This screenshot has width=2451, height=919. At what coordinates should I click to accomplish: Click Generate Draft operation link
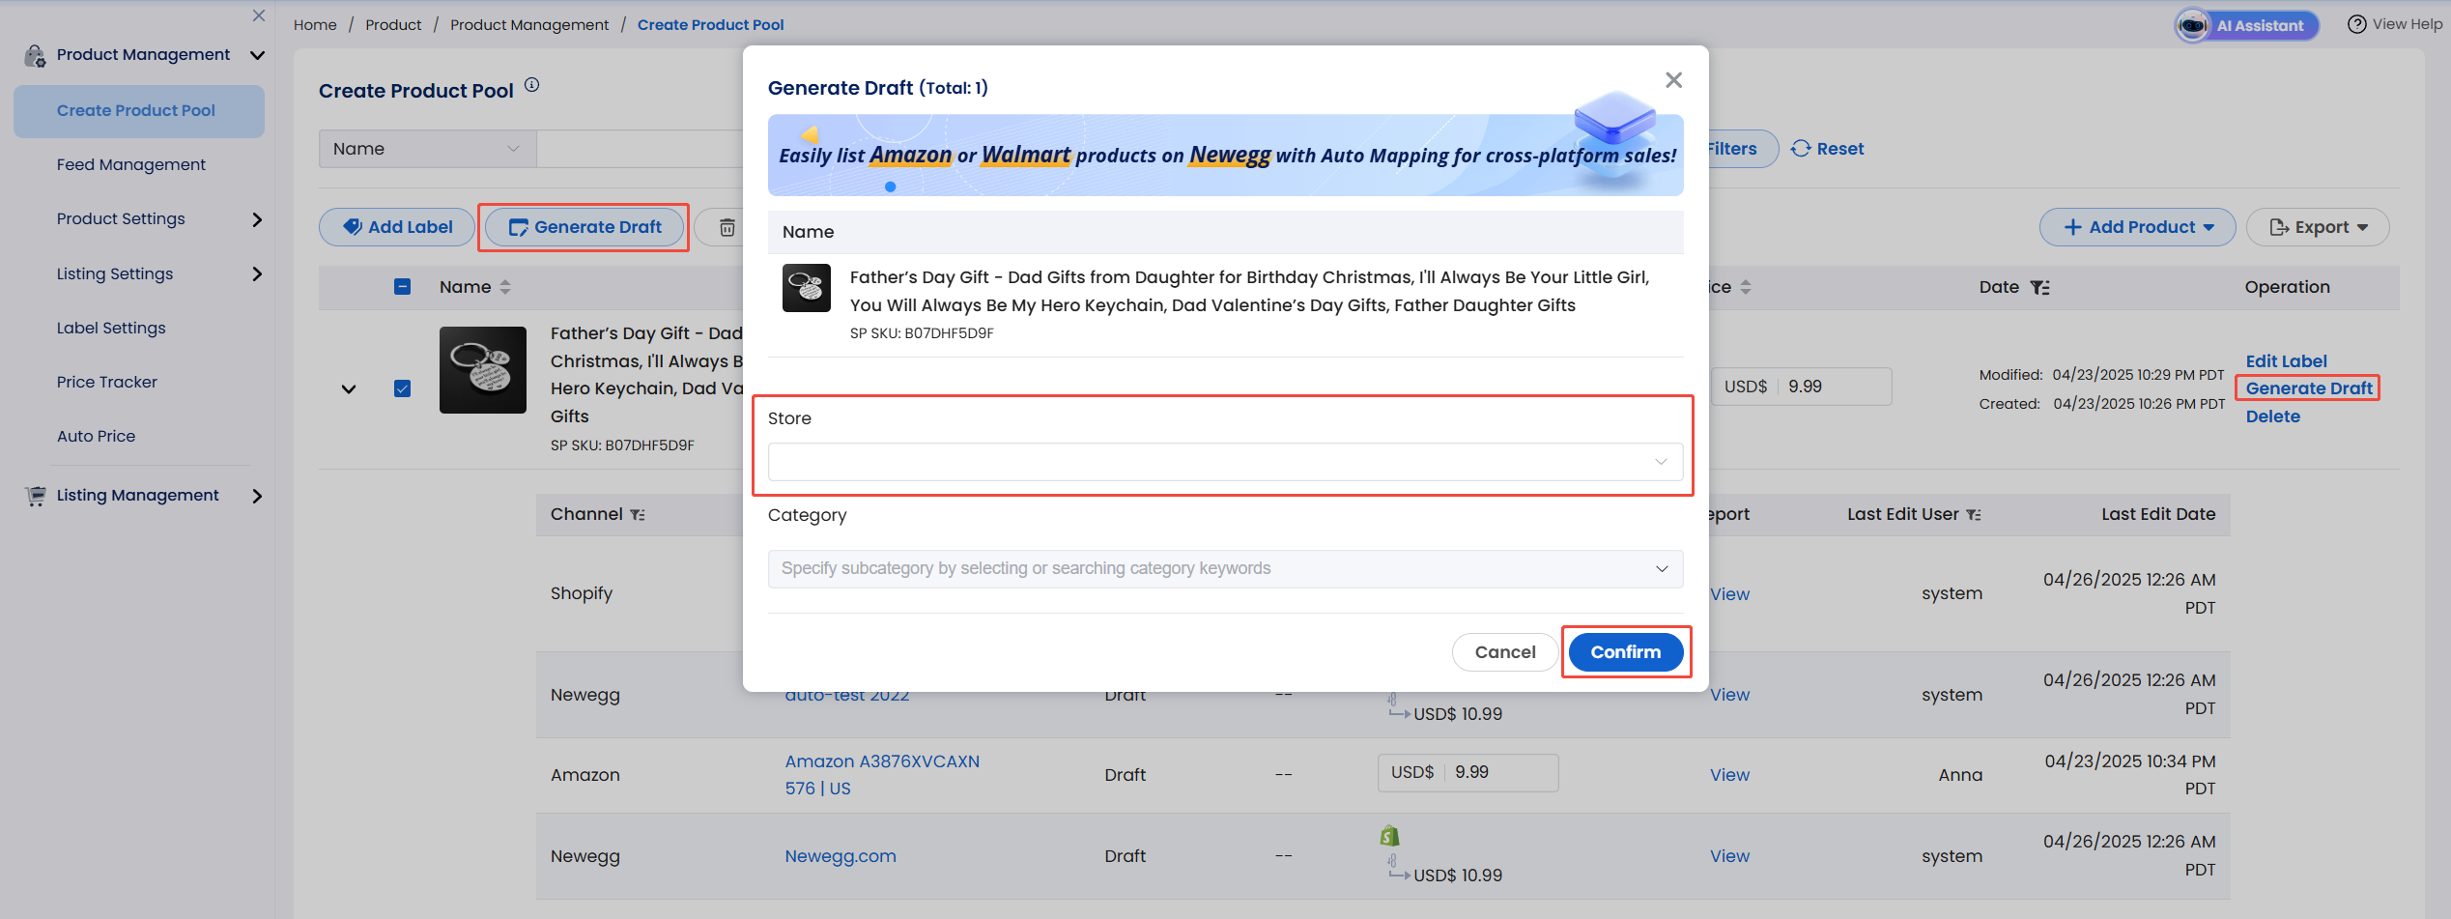pyautogui.click(x=2309, y=388)
